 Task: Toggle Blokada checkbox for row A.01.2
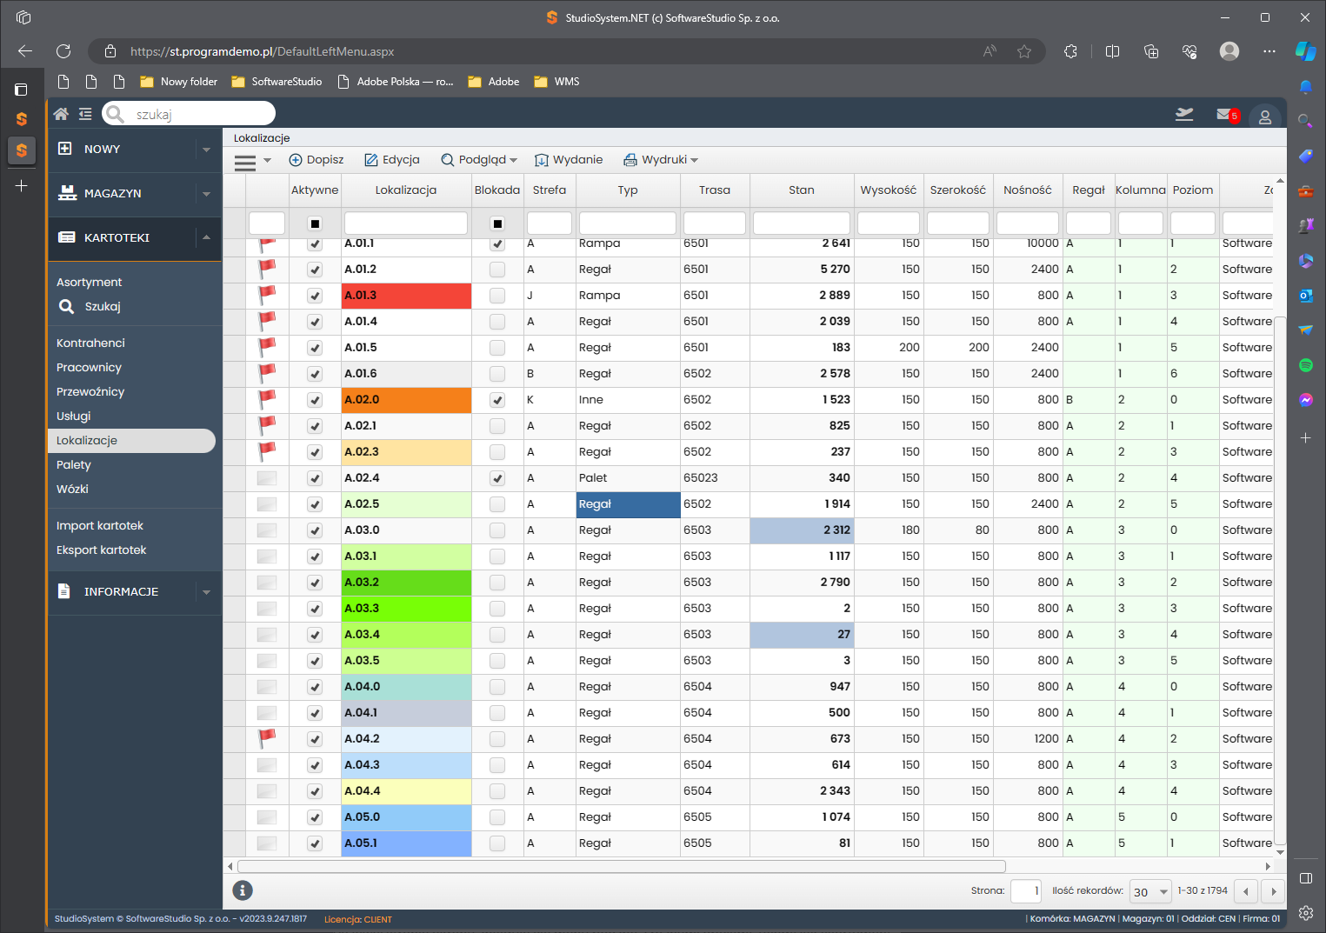[497, 270]
